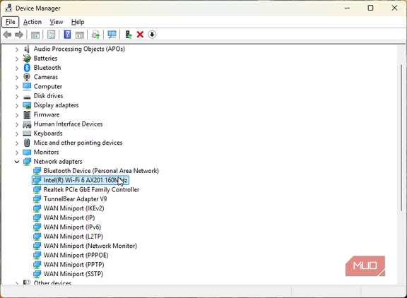
Task: Click the Keyboards category icon
Action: coord(27,133)
